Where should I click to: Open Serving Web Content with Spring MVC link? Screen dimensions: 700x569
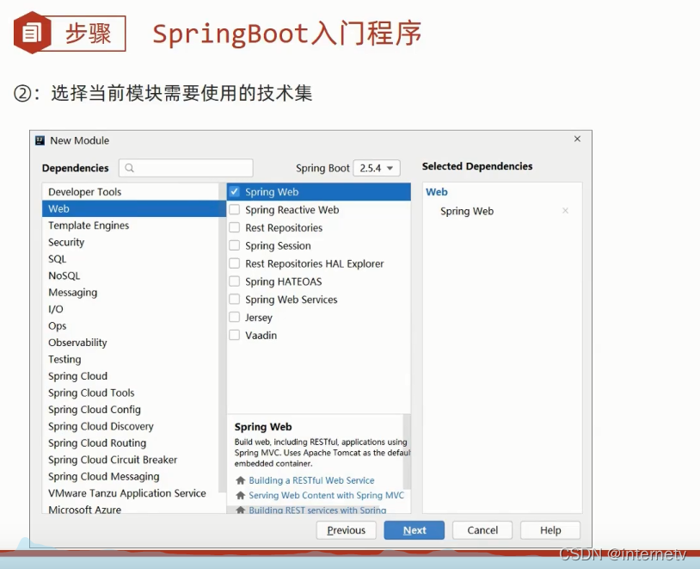click(326, 495)
